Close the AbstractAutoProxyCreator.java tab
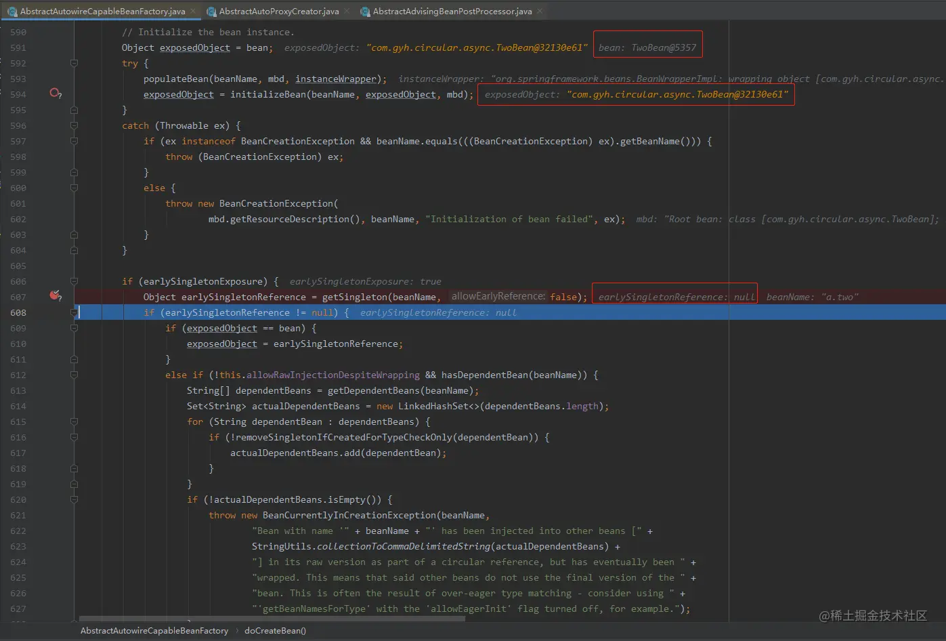Viewport: 946px width, 641px height. click(x=347, y=12)
